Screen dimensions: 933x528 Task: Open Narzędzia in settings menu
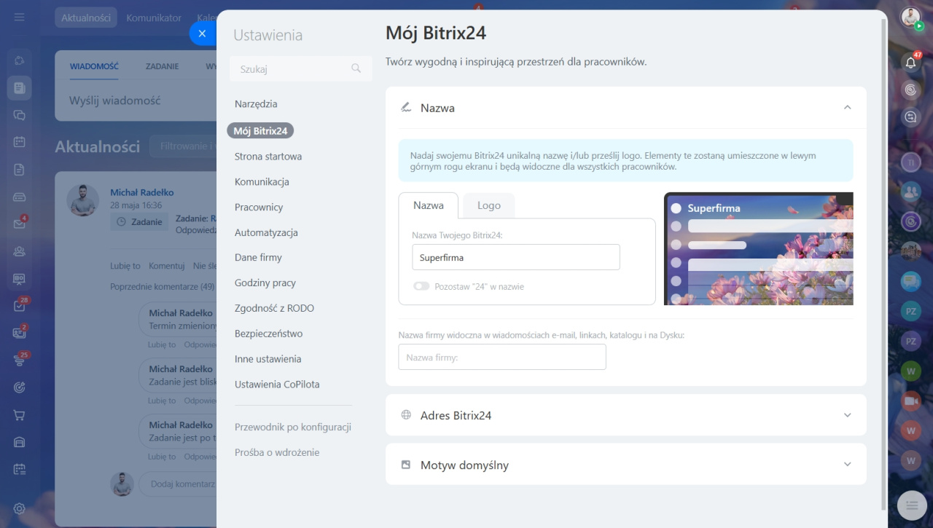pos(256,104)
